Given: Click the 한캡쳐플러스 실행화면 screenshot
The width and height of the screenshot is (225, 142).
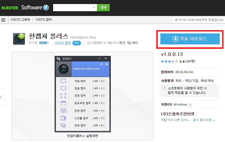Looking at the screenshot, I should tap(83, 94).
